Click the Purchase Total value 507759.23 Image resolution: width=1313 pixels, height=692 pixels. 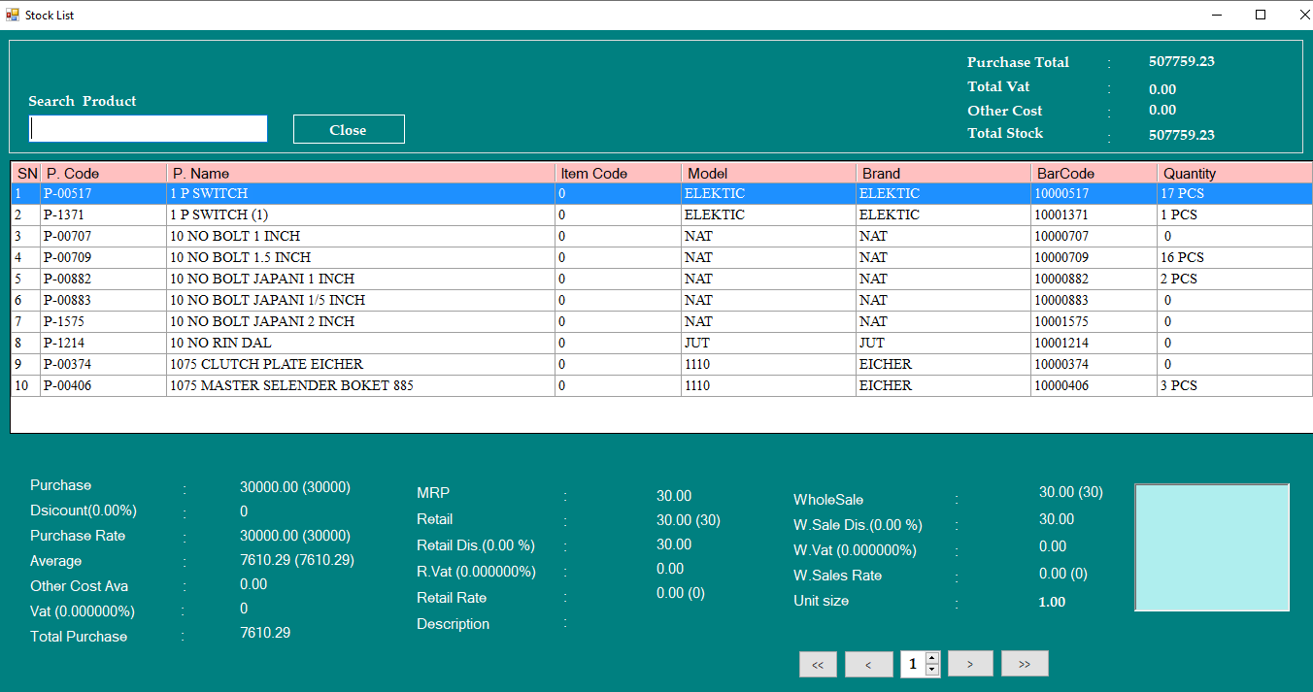pos(1181,61)
